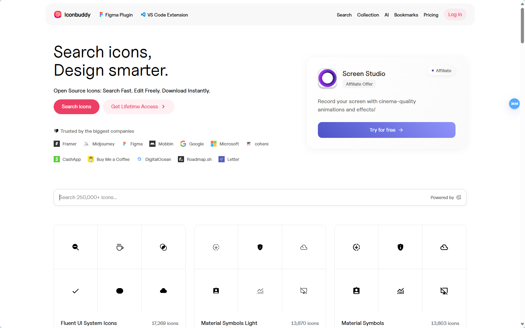Pick the bold cloud icon in Material Symbols
The width and height of the screenshot is (525, 328).
pyautogui.click(x=444, y=247)
